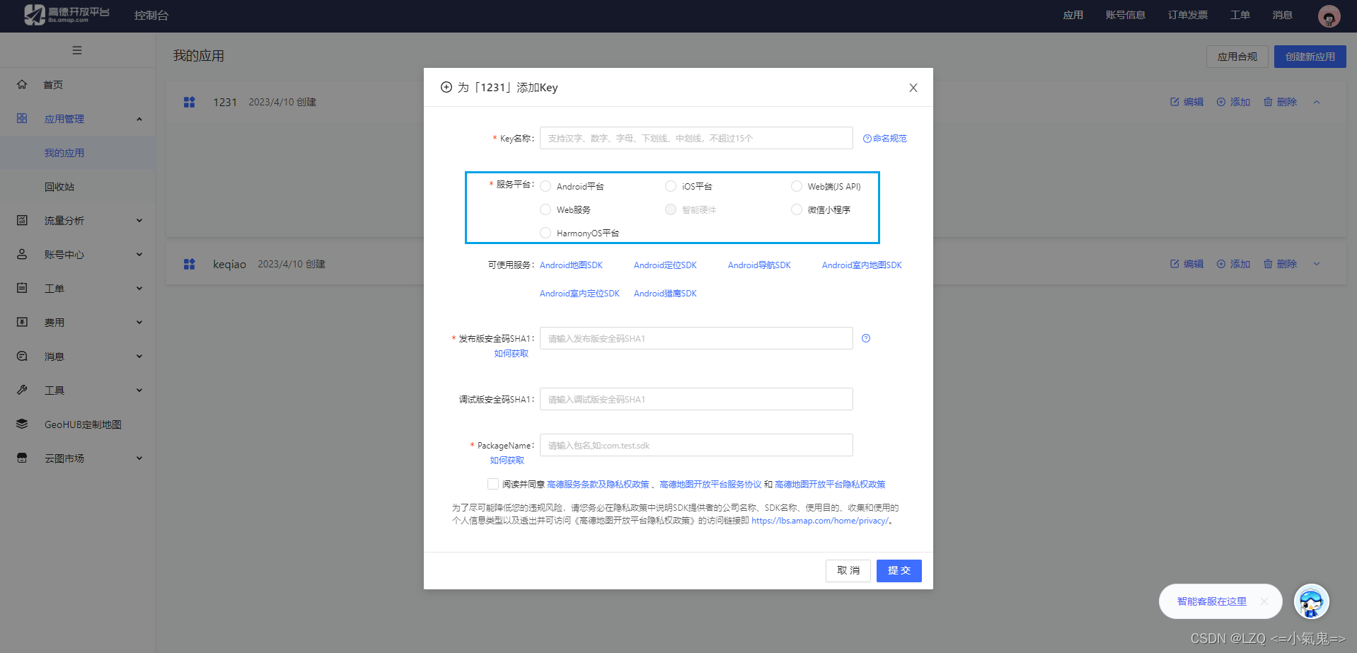Click the 创建新应用 button
Screen dimensions: 1357x653
point(1310,57)
